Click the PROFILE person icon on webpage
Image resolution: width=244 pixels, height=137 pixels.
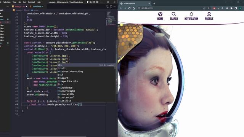pyautogui.click(x=209, y=14)
